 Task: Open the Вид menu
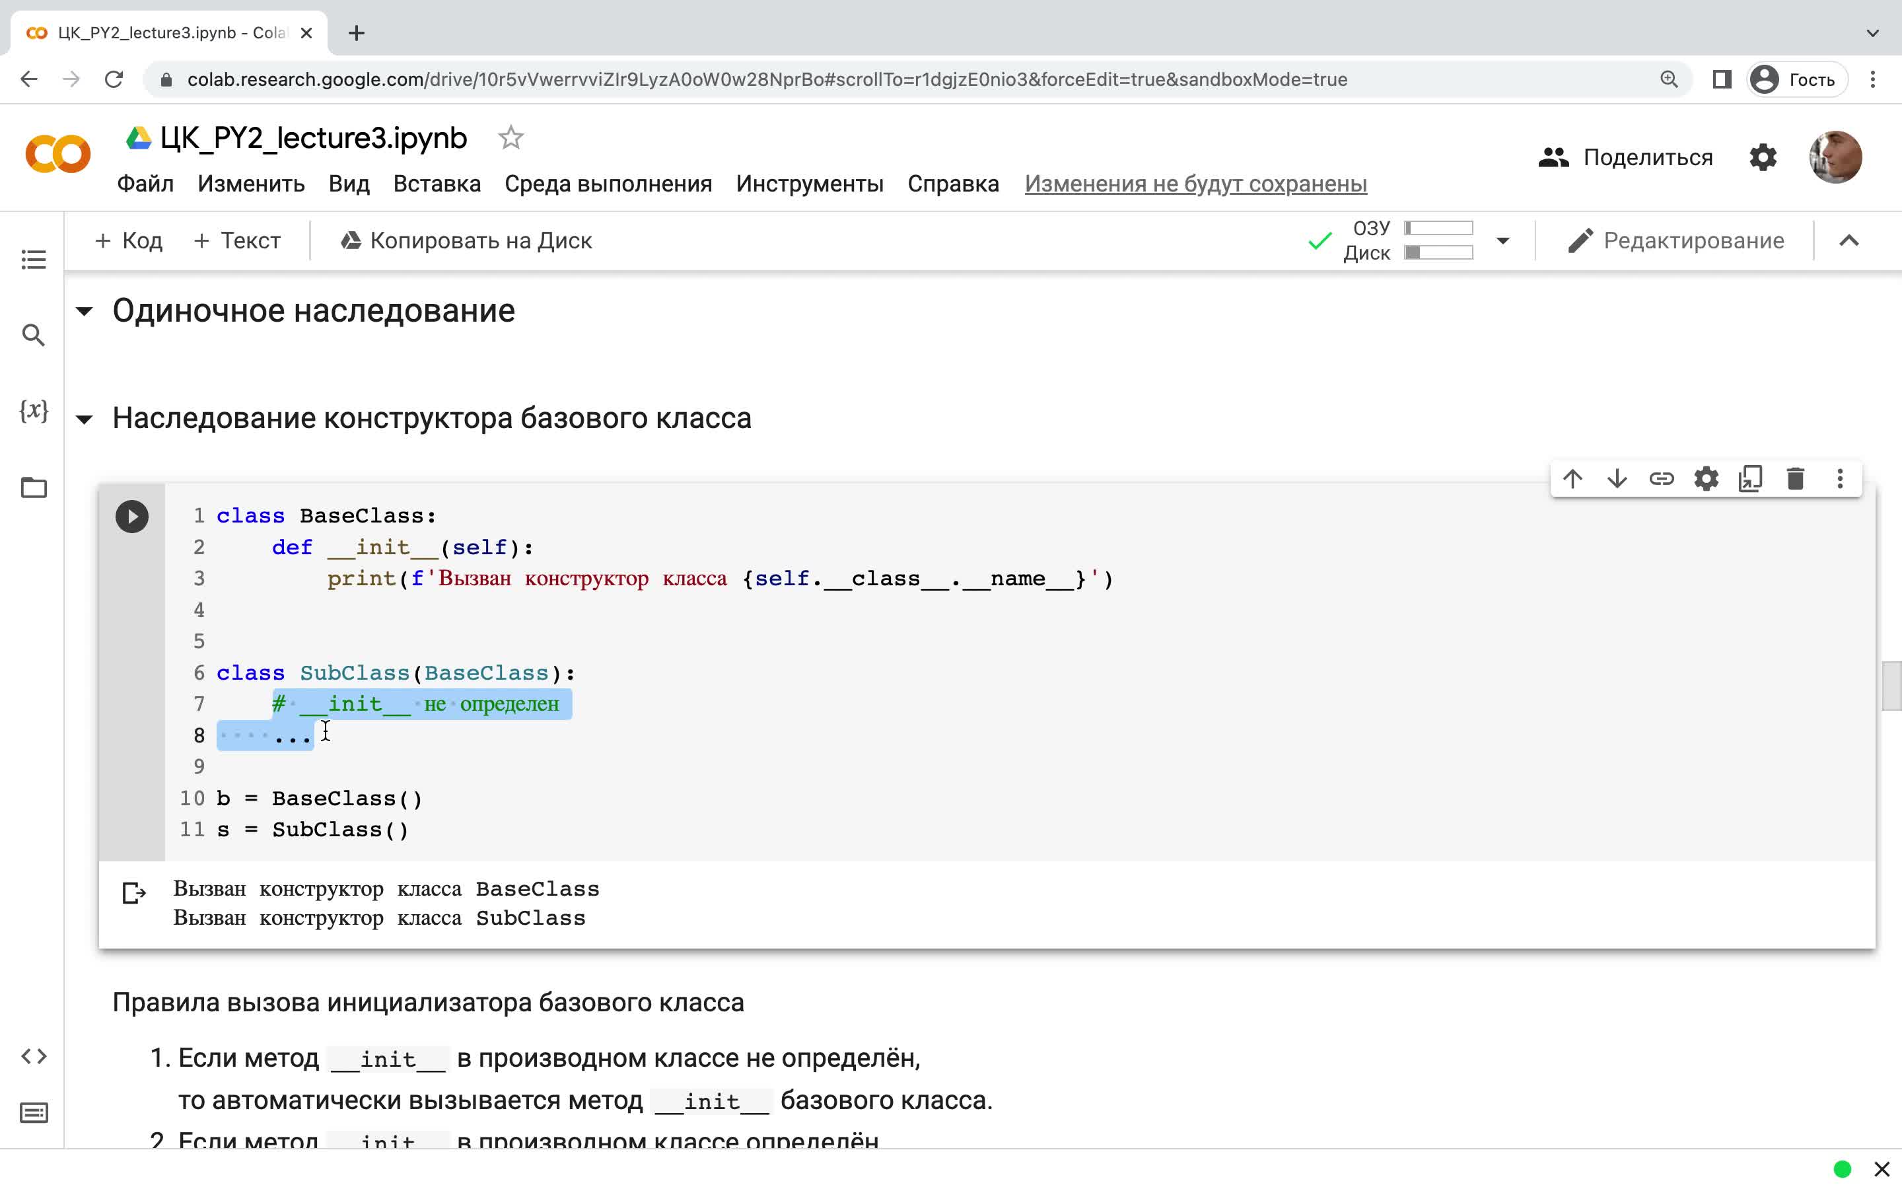click(349, 184)
